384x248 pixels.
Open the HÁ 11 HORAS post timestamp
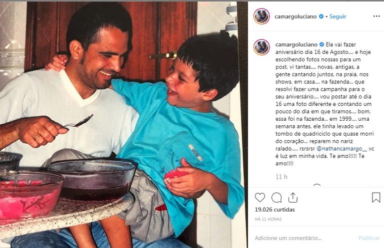[268, 219]
